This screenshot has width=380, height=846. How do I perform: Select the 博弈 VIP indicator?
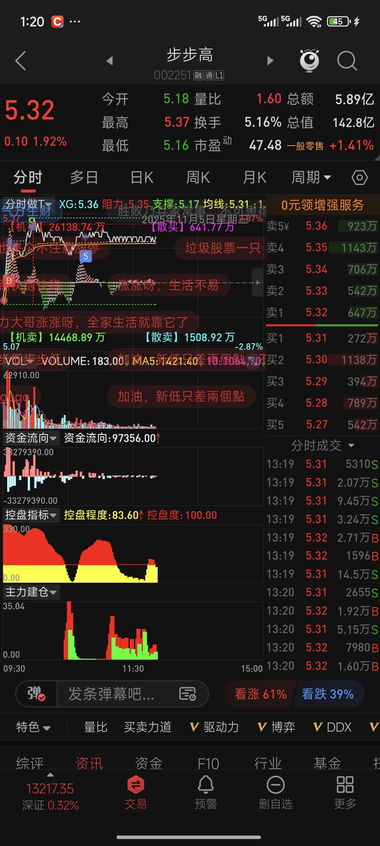[276, 727]
